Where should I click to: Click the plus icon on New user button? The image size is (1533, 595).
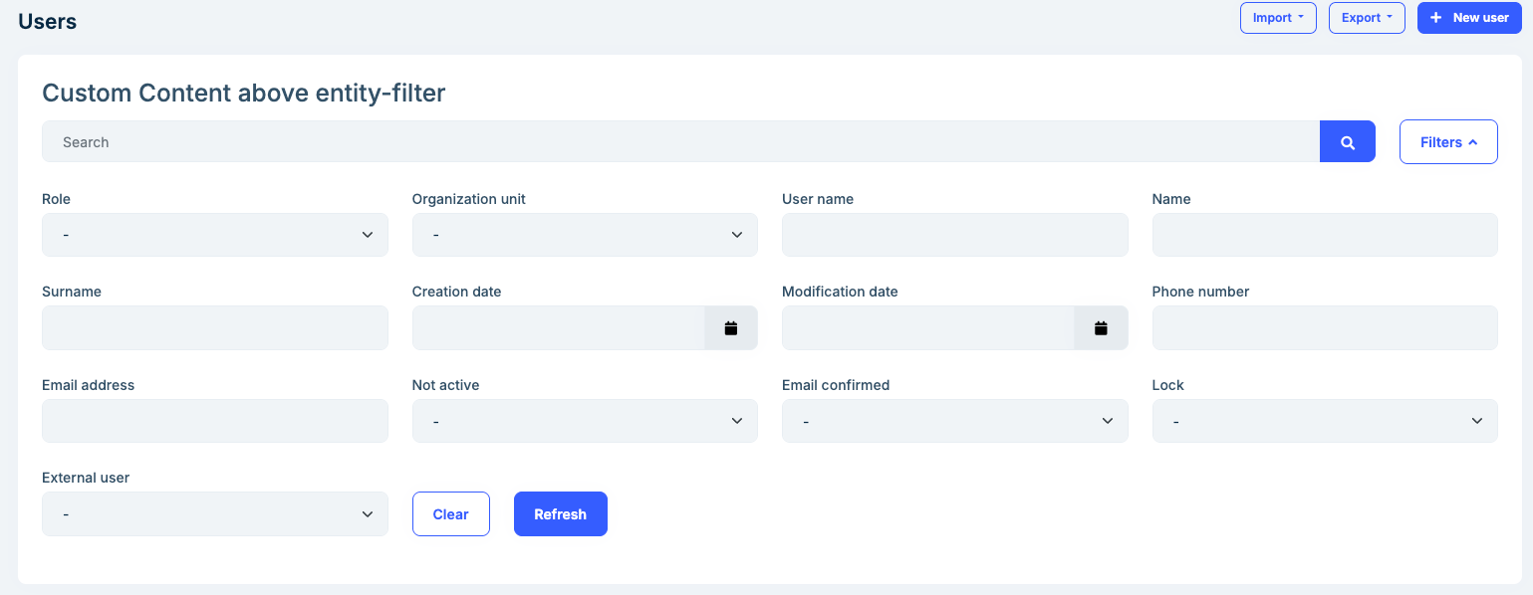click(x=1435, y=17)
